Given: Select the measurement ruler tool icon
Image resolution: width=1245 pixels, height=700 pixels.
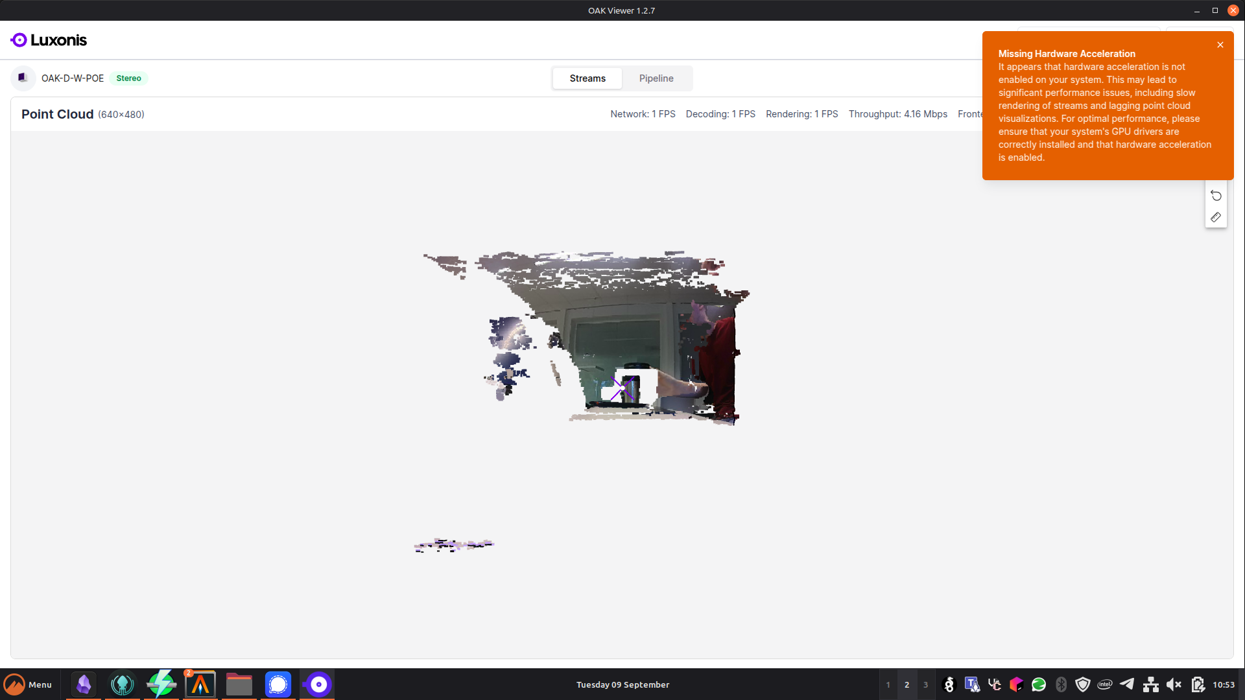Looking at the screenshot, I should (x=1216, y=218).
